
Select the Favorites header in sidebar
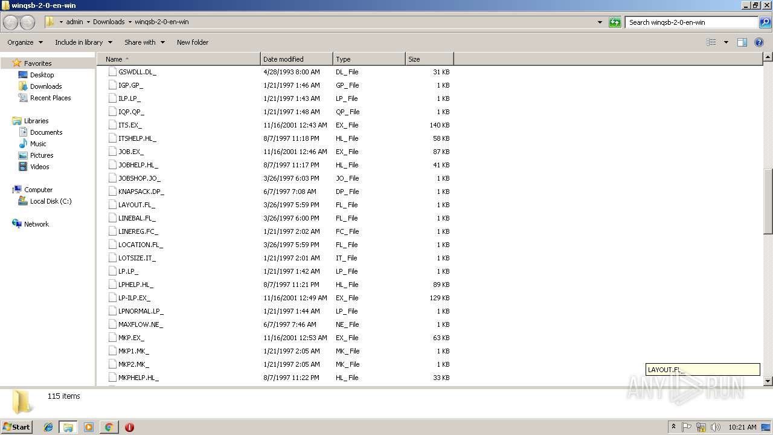click(37, 63)
